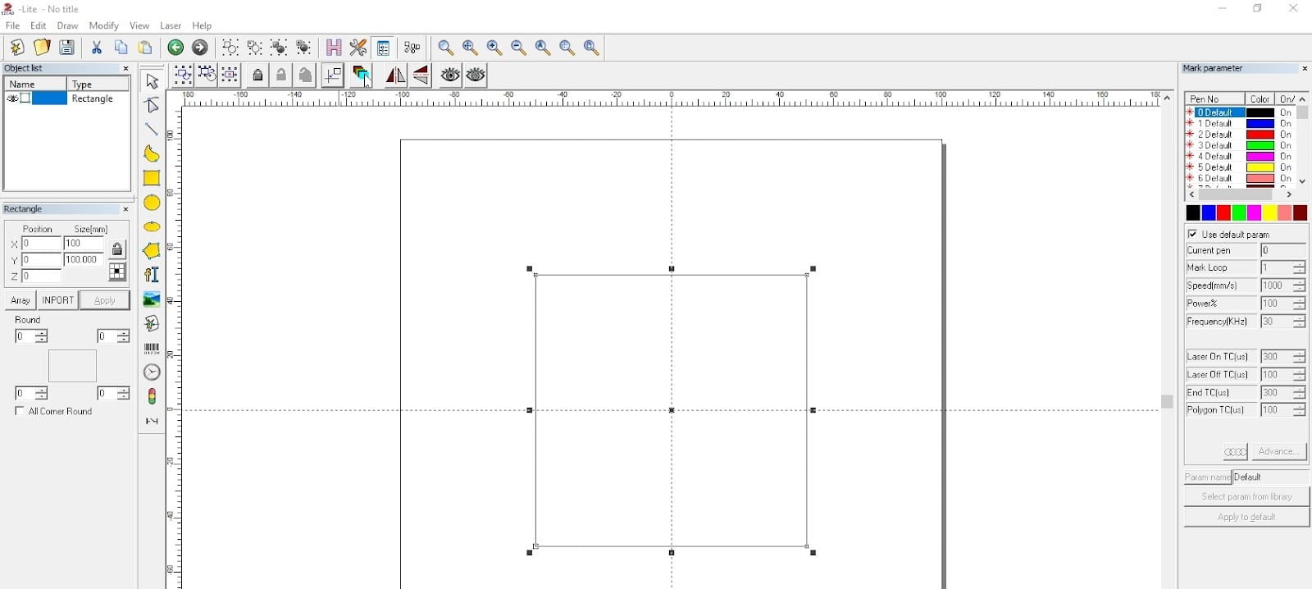Uncheck Use default param
The height and width of the screenshot is (589, 1312).
point(1192,234)
